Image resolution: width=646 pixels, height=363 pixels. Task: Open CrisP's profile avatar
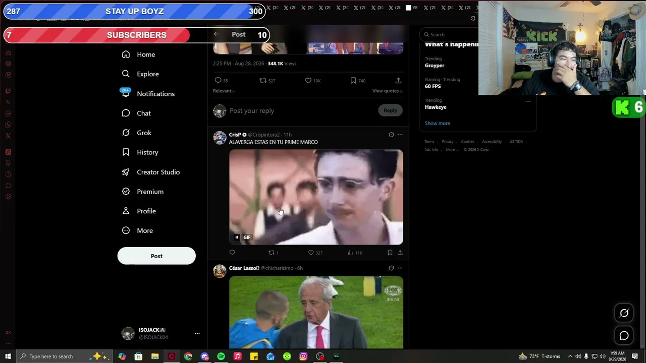[220, 138]
